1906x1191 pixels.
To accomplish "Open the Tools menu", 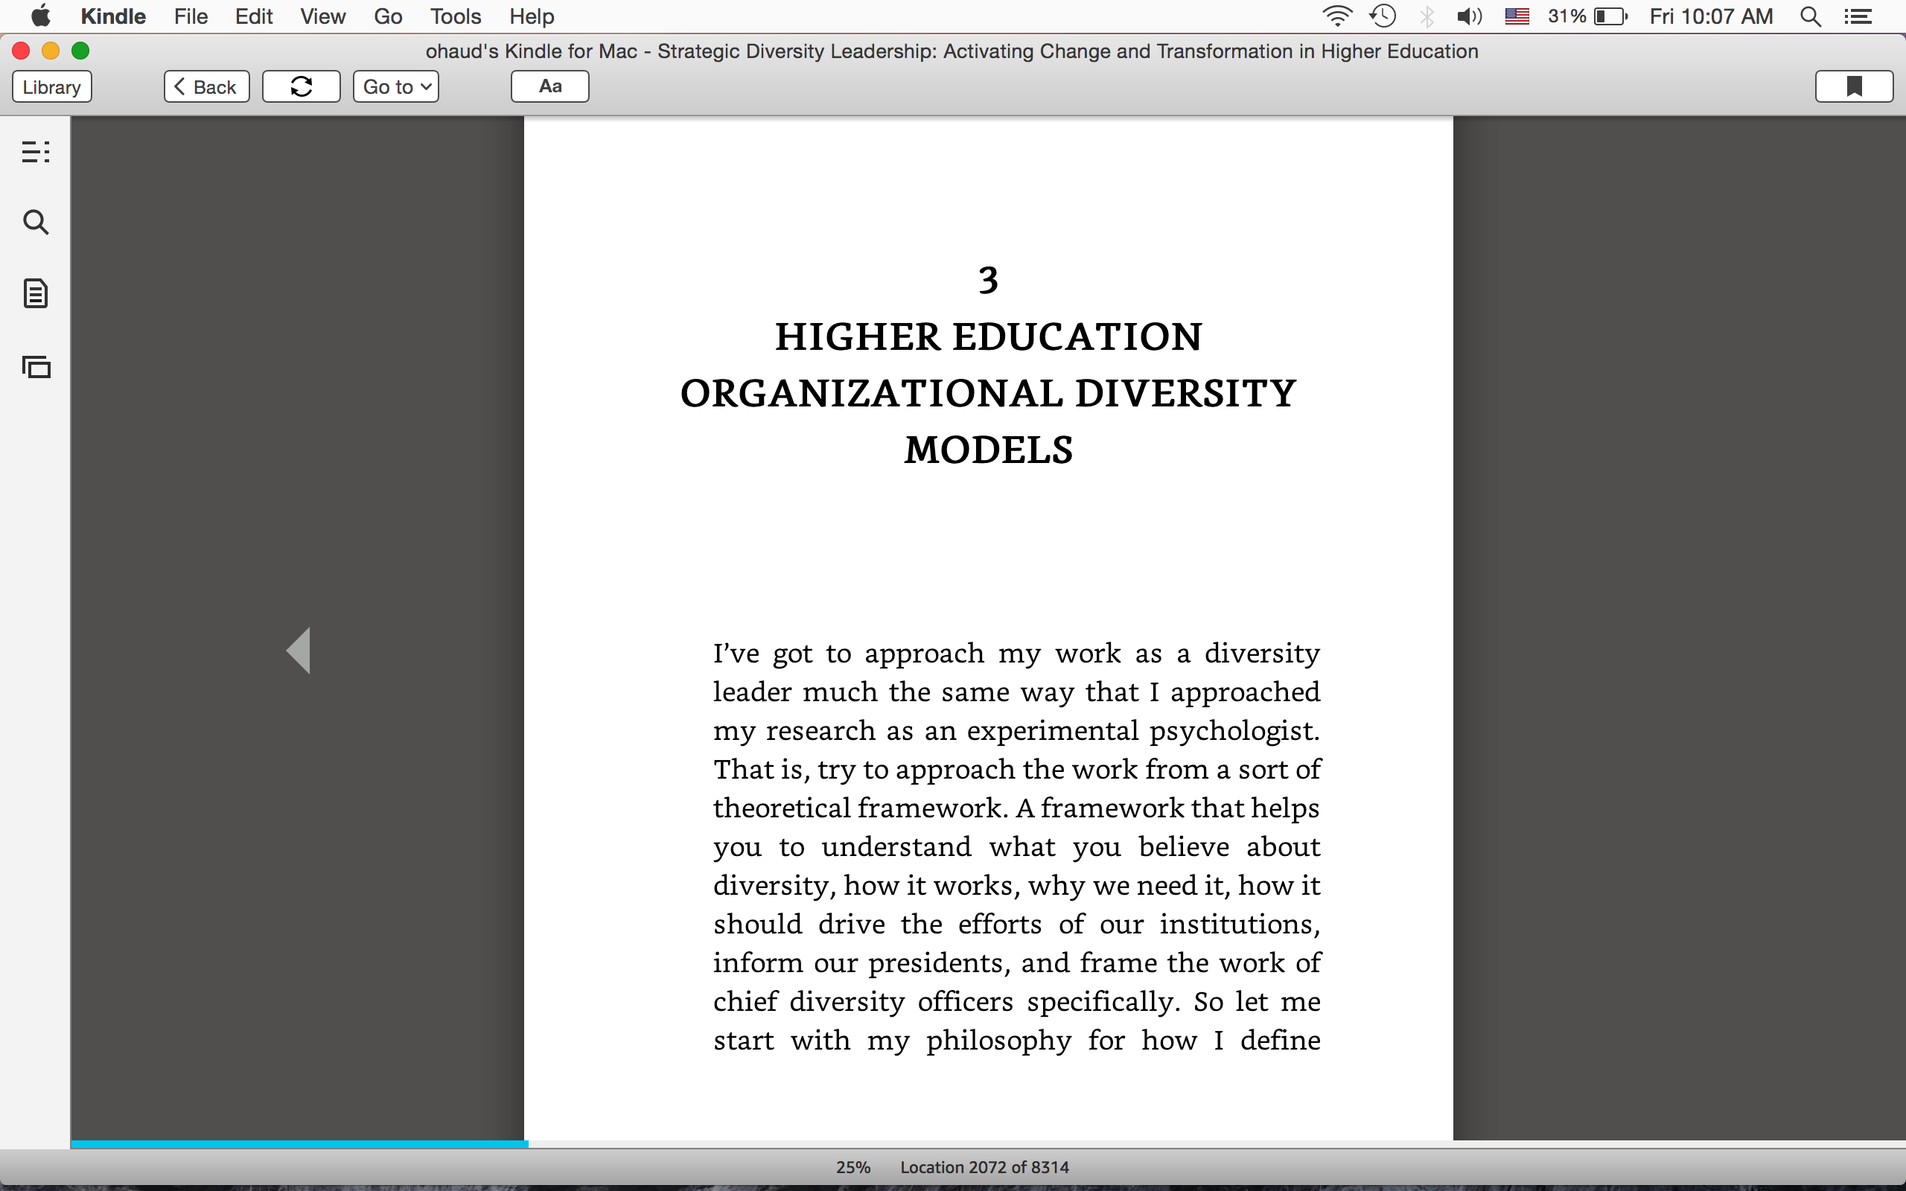I will [x=455, y=16].
